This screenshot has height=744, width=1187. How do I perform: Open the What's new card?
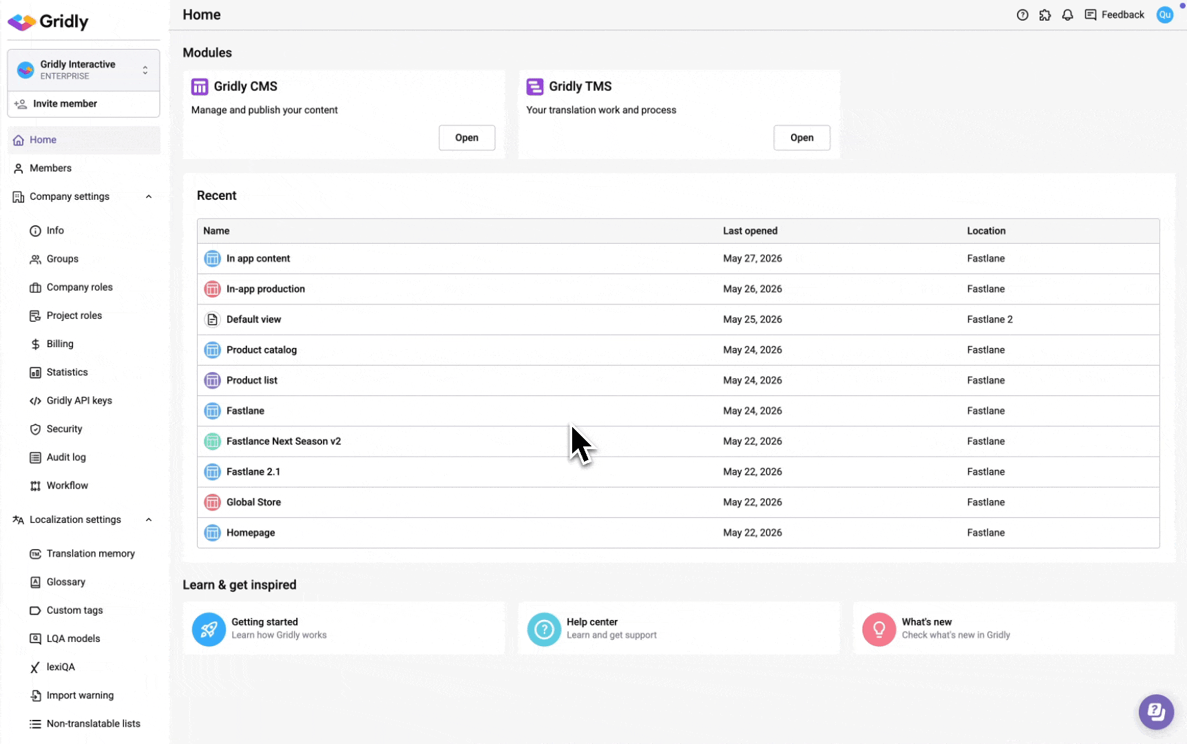1014,628
